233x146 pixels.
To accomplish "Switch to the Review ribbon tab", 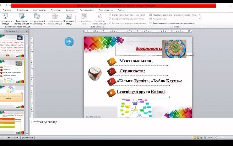I will (105, 10).
